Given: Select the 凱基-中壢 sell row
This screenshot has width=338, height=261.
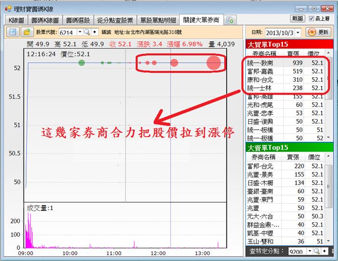Looking at the screenshot, I should 285,233.
